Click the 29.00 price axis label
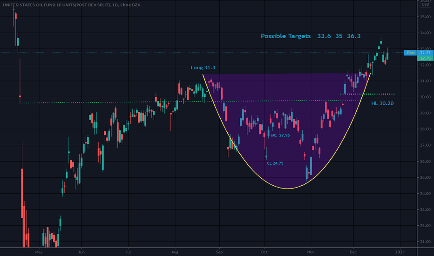Screen dimensions: 434x256 click(x=425, y=113)
